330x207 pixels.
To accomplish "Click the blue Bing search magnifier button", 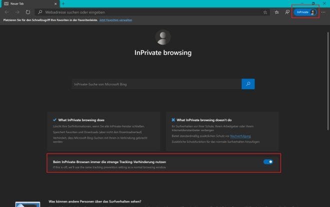I will click(x=248, y=84).
